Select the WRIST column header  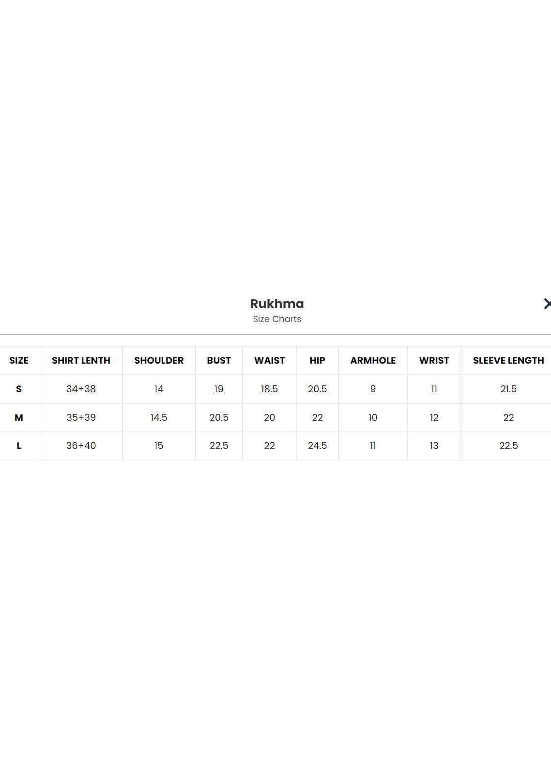434,360
